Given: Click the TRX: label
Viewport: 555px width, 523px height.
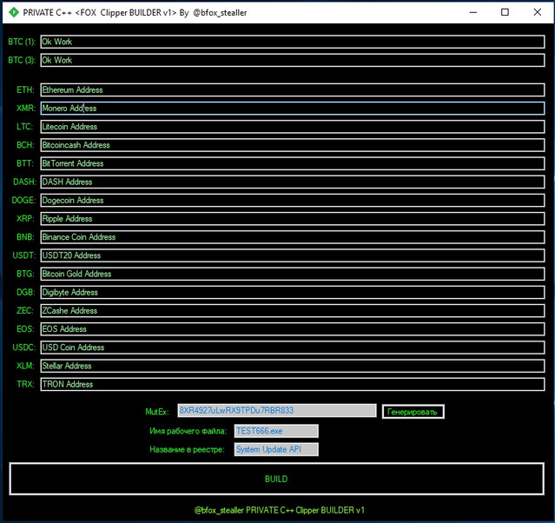Looking at the screenshot, I should point(25,385).
